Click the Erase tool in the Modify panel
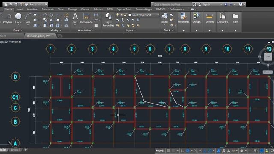Viewport: 274px width, 154px height. (66, 15)
